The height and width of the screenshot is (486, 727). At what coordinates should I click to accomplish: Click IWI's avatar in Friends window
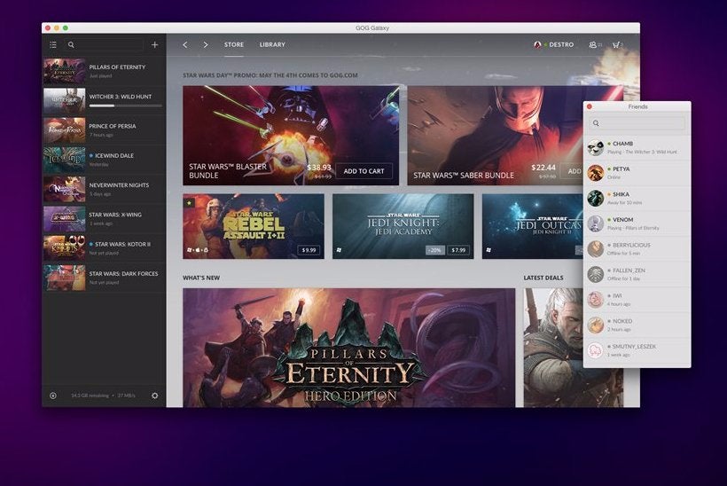(x=595, y=300)
